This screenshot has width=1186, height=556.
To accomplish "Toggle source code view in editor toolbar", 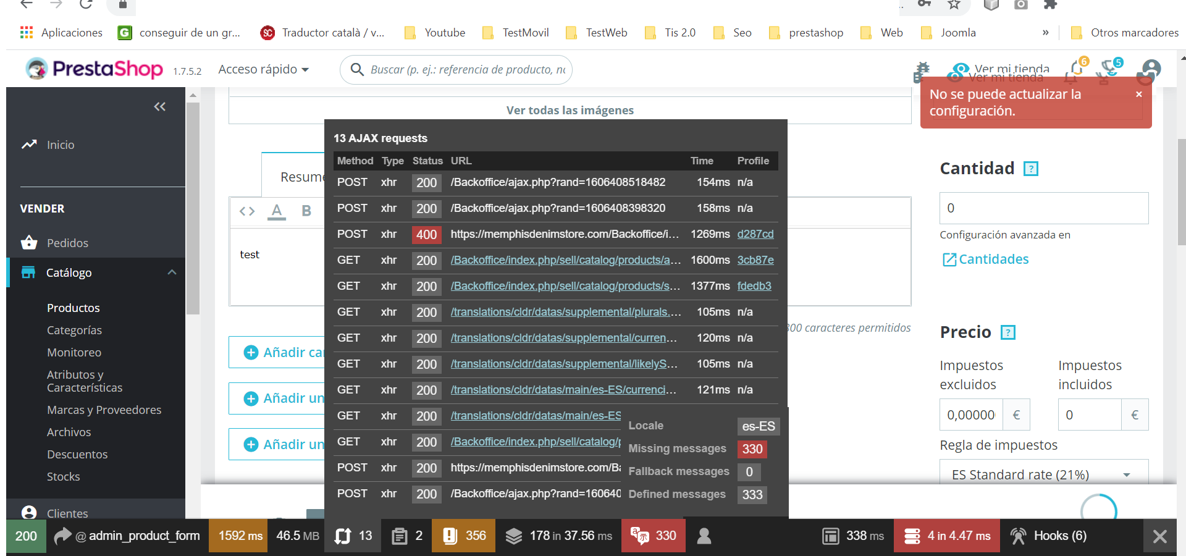I will pyautogui.click(x=247, y=211).
